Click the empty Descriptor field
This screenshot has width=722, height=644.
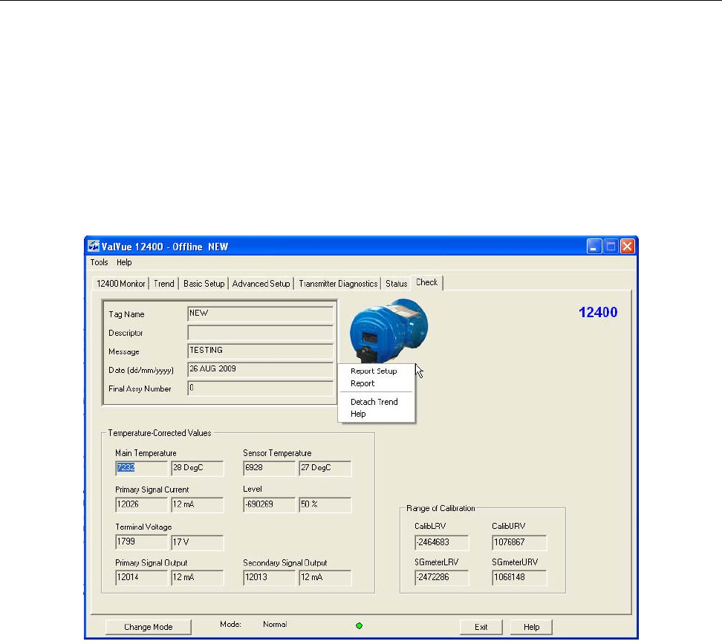260,332
